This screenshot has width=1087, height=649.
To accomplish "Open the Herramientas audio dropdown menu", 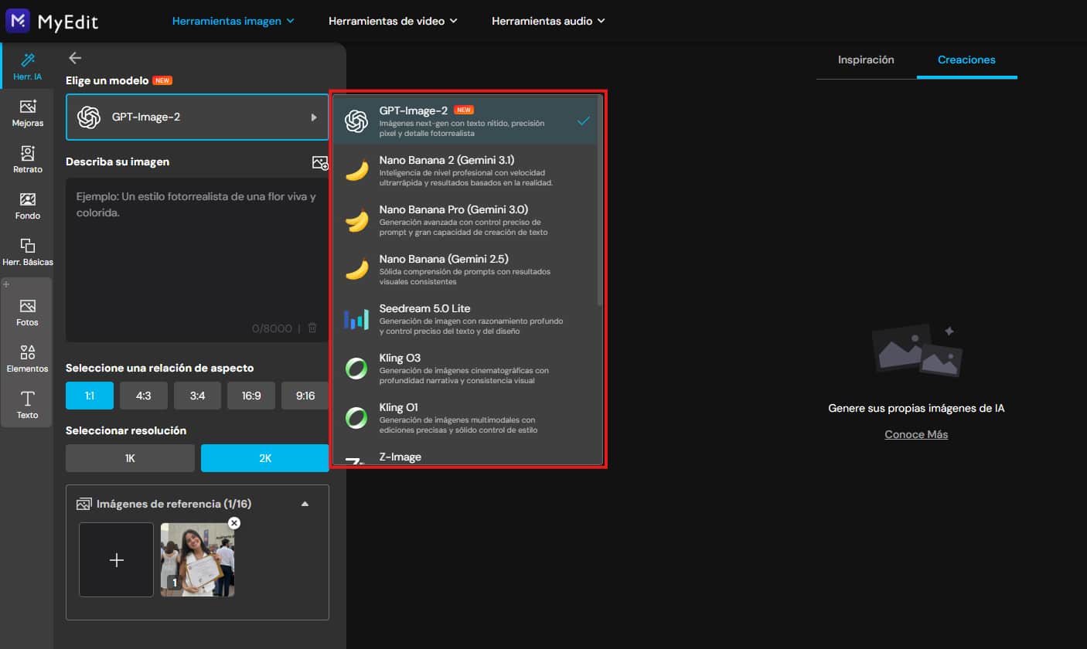I will (x=548, y=21).
